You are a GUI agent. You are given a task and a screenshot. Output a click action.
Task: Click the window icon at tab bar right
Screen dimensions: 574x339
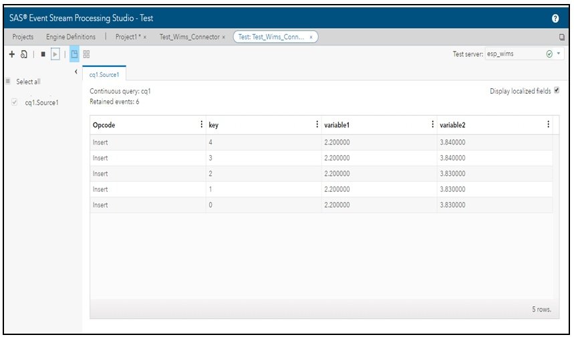(x=561, y=37)
